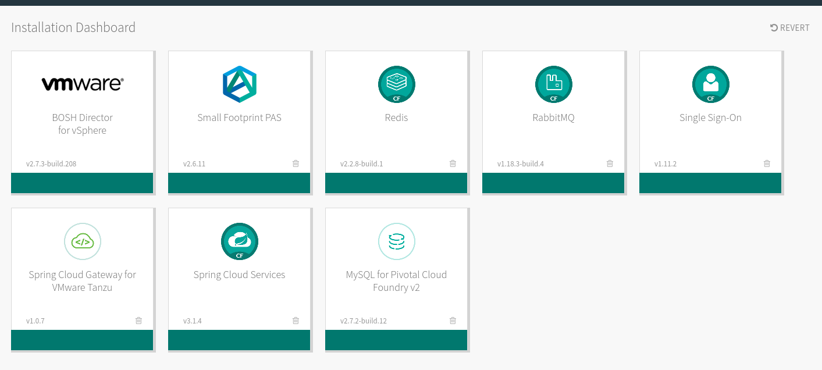822x370 pixels.
Task: Click the MySQL database icon
Action: [x=396, y=241]
